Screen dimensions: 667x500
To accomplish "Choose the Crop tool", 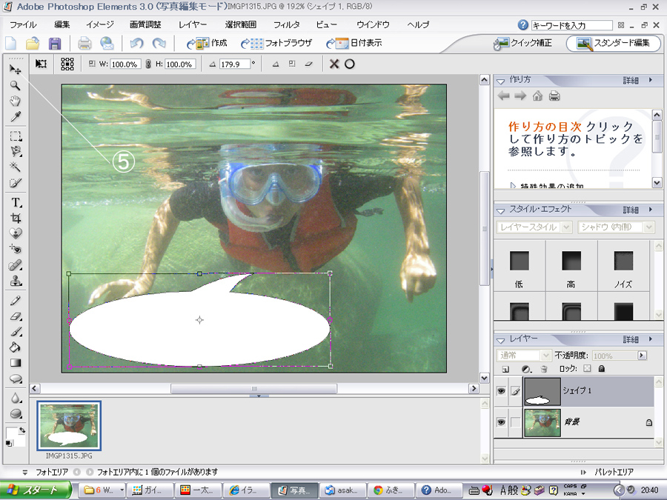I will click(15, 218).
